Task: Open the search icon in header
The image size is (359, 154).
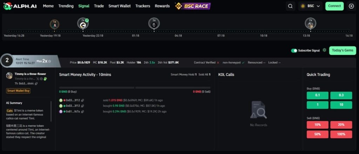Action: (x=290, y=6)
